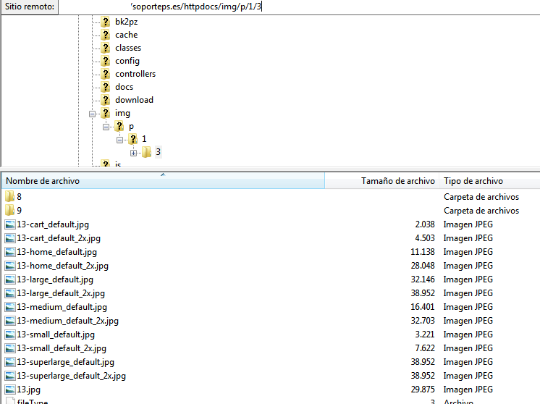This screenshot has height=404, width=540.
Task: Select config in the remote tree
Action: click(x=127, y=61)
